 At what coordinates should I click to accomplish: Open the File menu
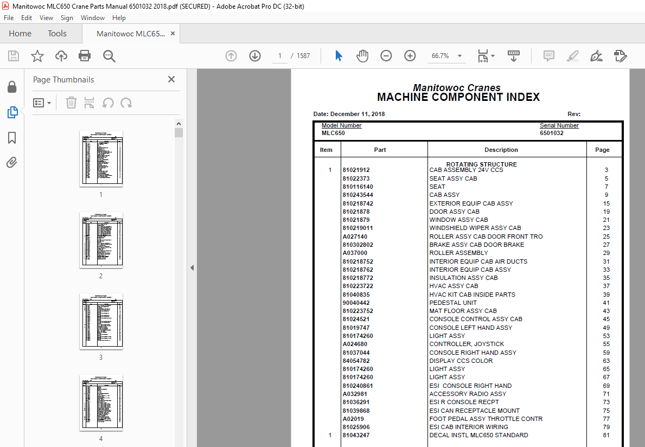point(9,18)
